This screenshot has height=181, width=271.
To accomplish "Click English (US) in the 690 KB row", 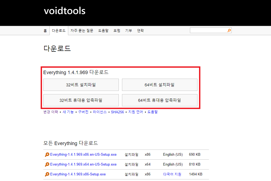I will click(x=173, y=155).
